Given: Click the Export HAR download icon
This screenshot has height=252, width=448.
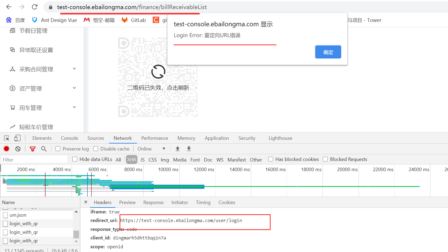Looking at the screenshot, I should (x=189, y=149).
